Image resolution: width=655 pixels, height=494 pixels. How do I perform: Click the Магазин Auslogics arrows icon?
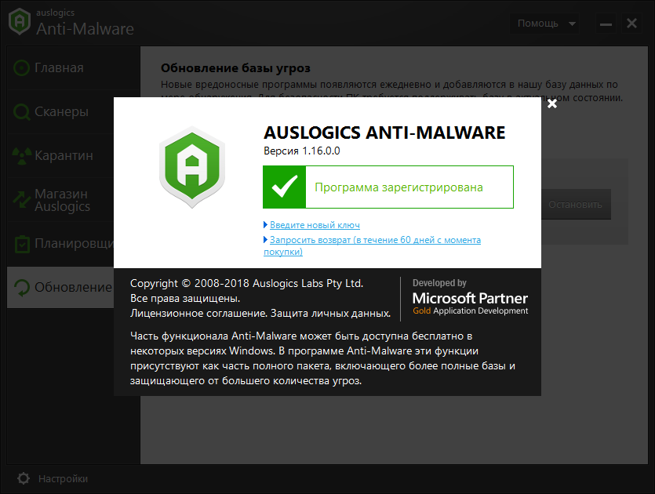[x=22, y=200]
